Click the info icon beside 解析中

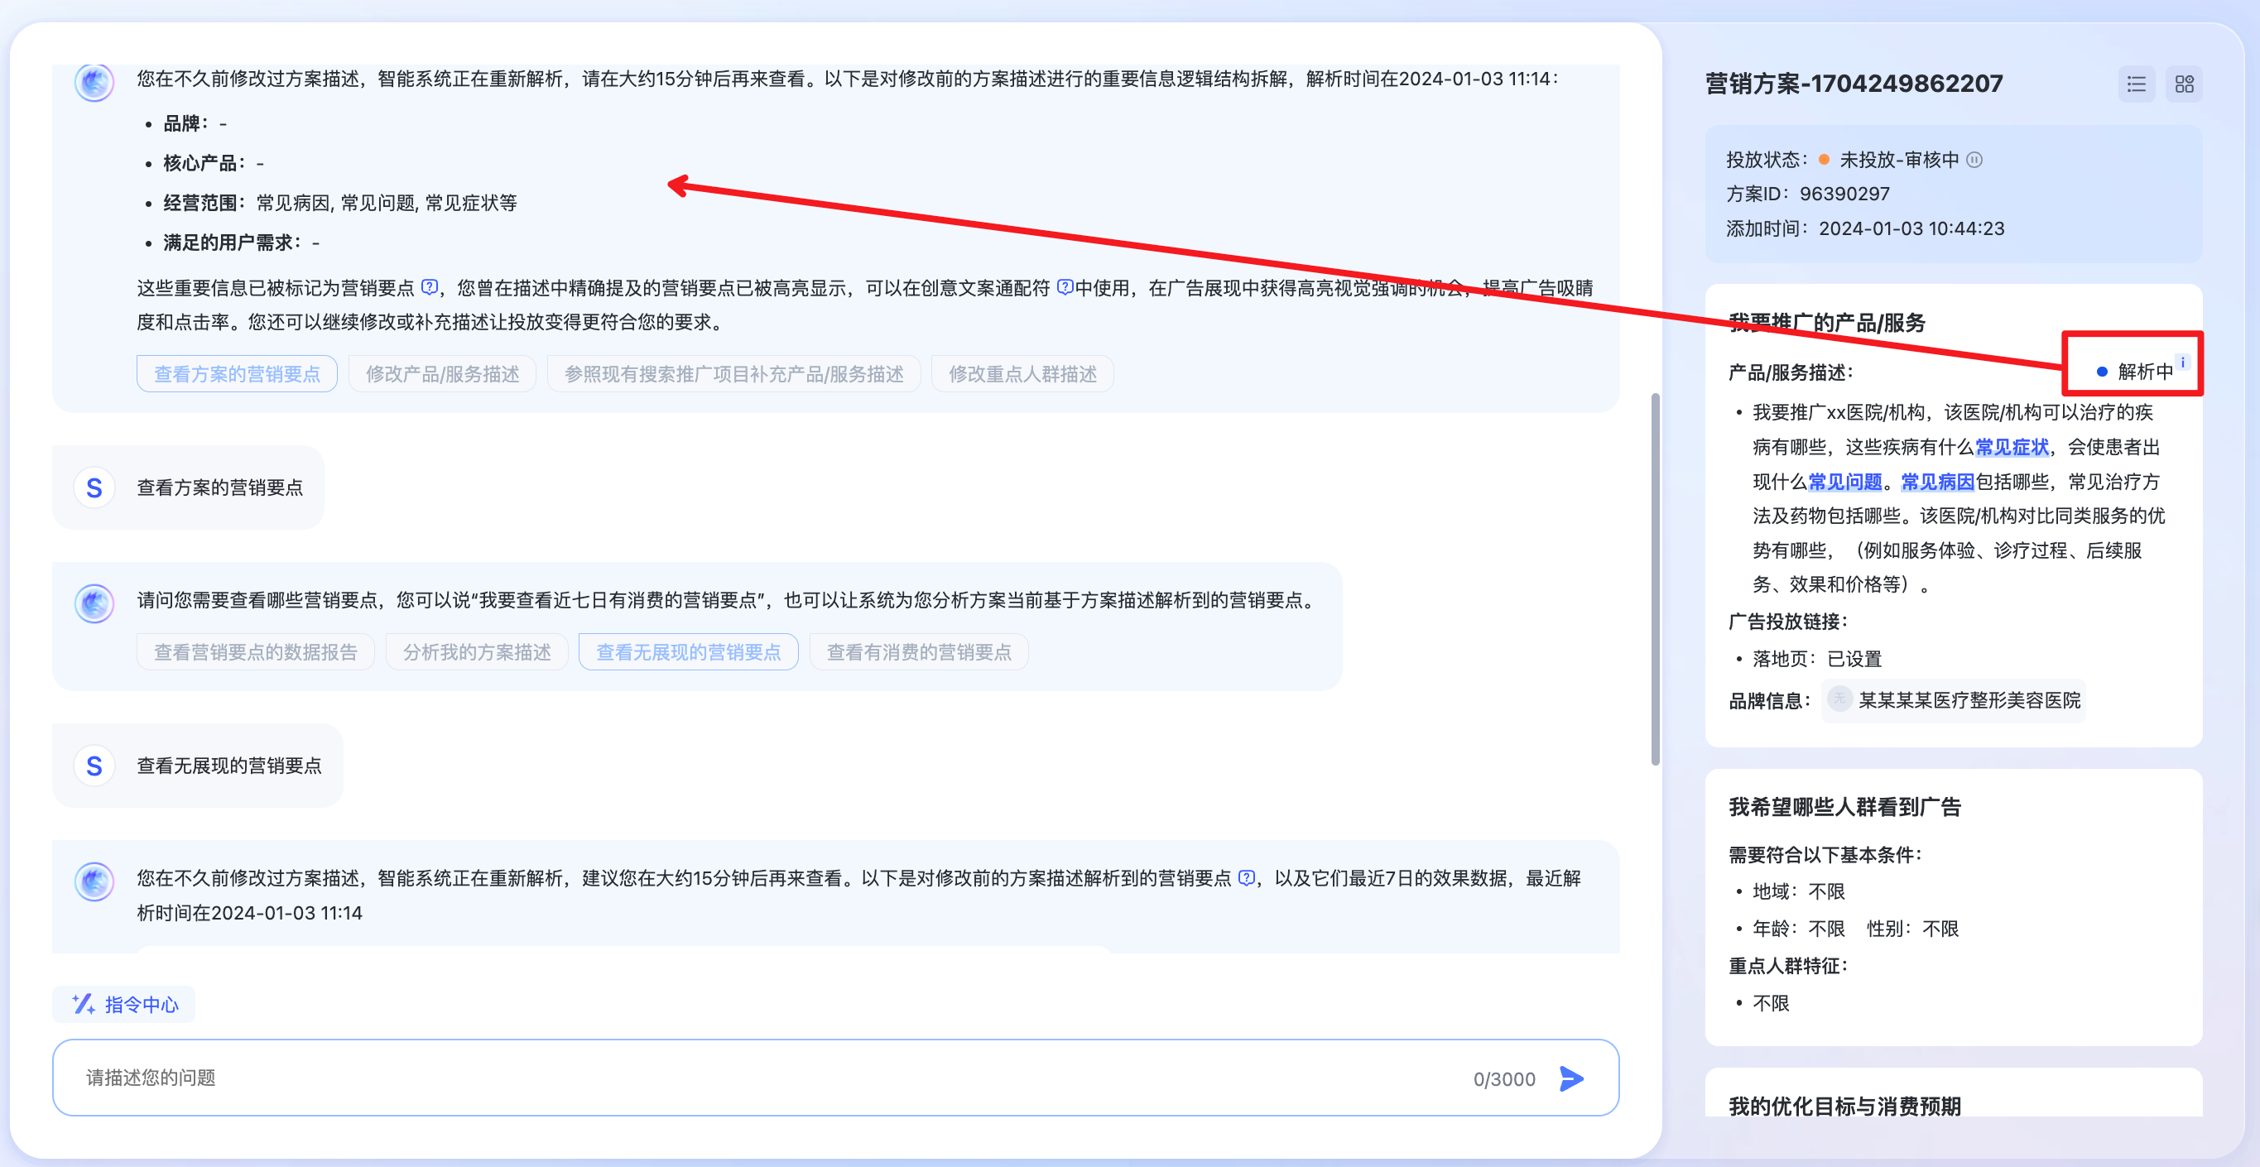2183,363
